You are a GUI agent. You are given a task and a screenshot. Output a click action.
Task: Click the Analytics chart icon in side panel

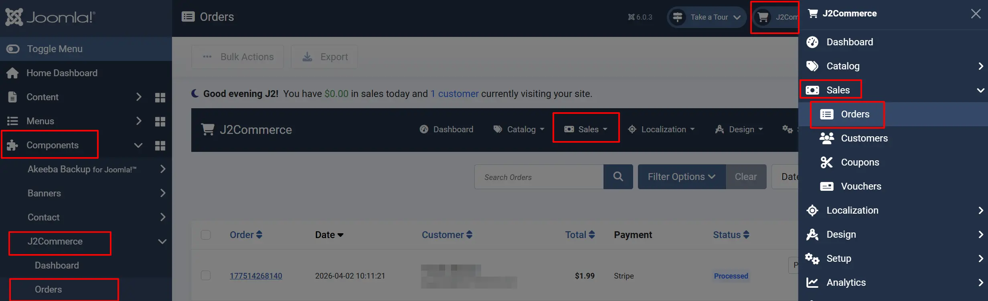(x=812, y=283)
